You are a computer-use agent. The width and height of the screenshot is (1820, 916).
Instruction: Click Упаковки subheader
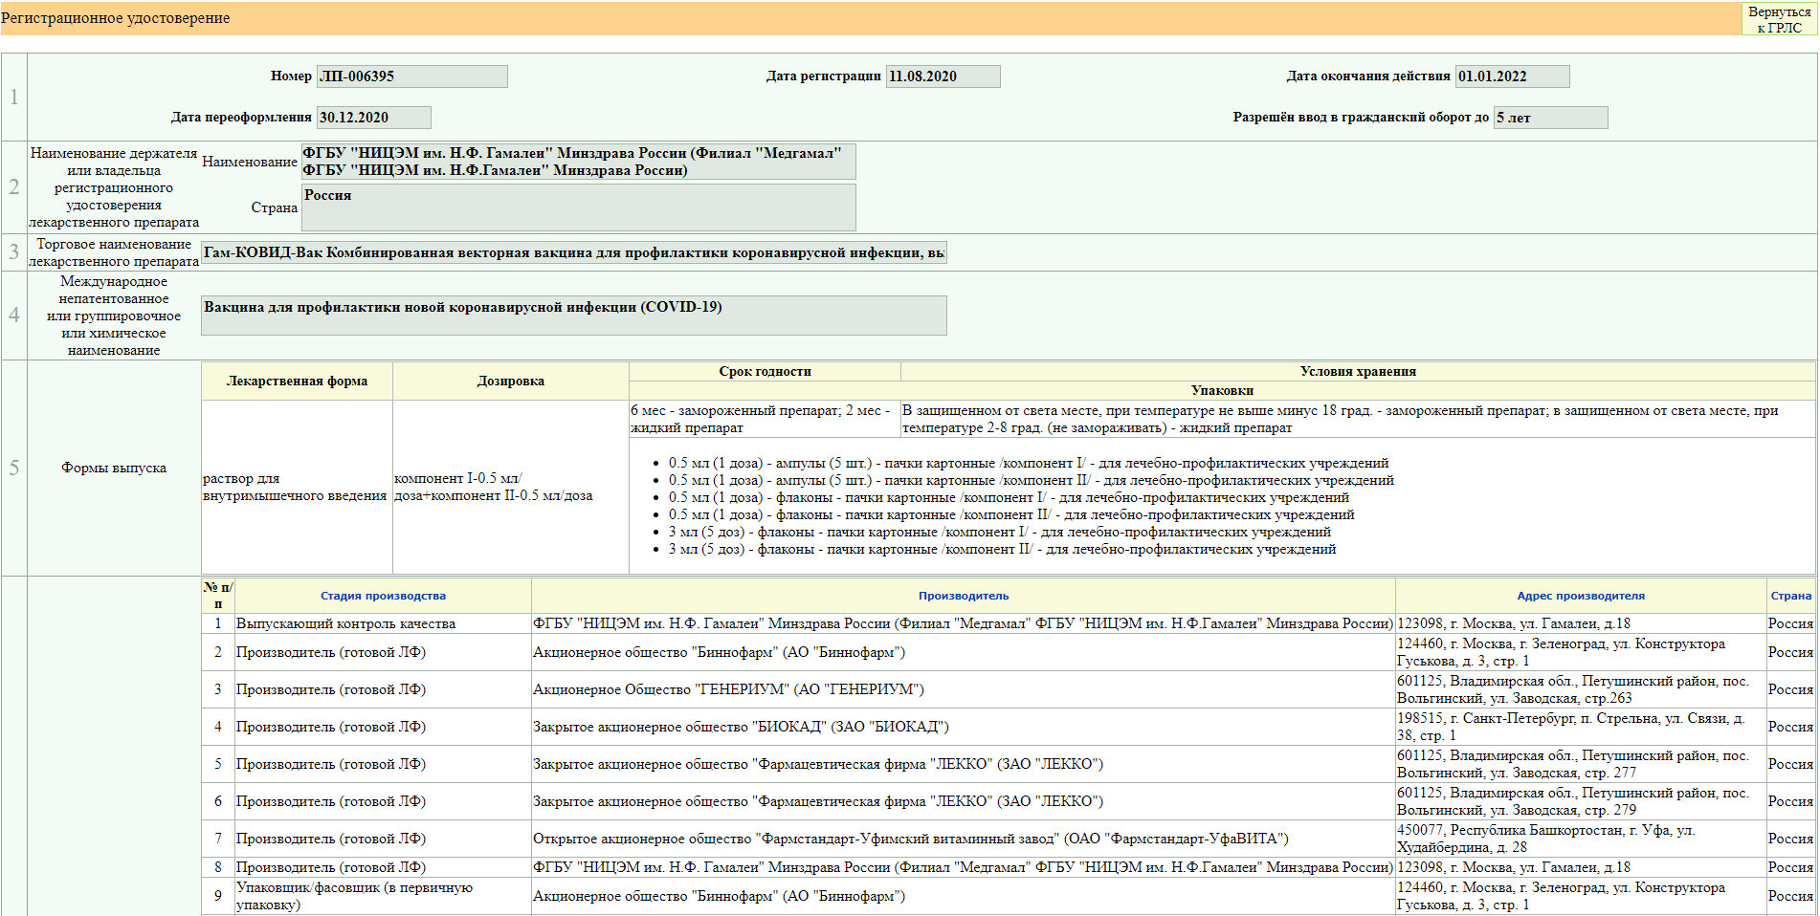(x=1222, y=390)
